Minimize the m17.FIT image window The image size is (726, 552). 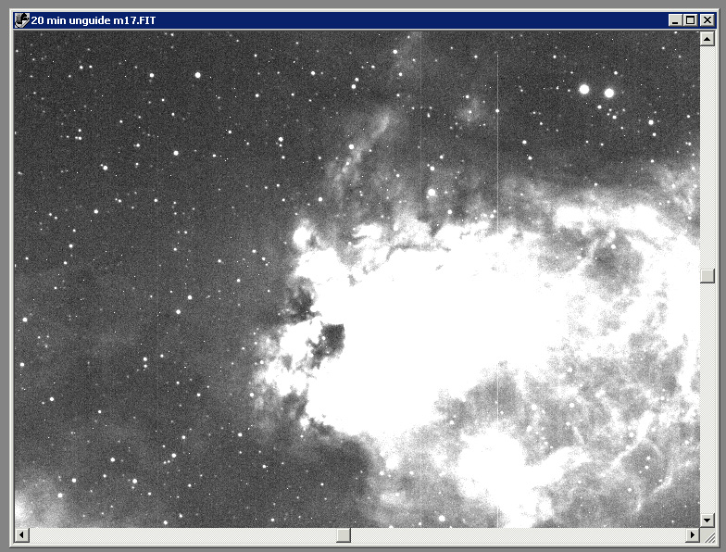point(675,20)
